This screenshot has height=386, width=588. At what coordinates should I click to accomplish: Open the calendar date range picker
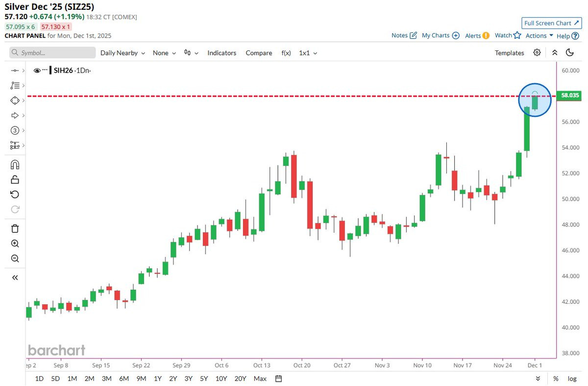[278, 378]
